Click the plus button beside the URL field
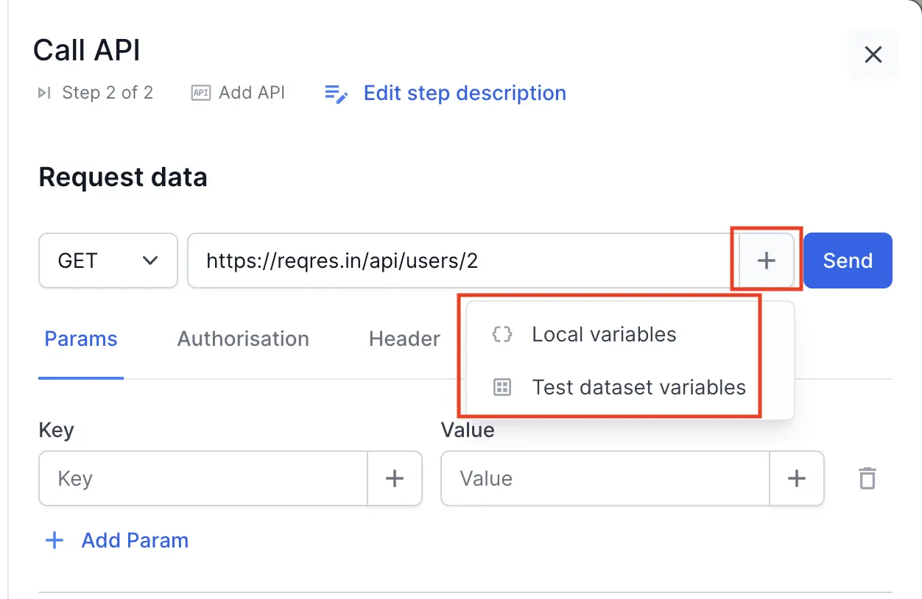Viewport: 922px width, 599px height. point(767,260)
